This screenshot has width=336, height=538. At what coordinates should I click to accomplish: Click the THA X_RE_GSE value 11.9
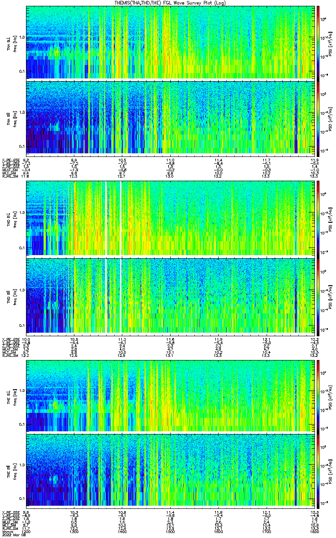[x=314, y=160]
